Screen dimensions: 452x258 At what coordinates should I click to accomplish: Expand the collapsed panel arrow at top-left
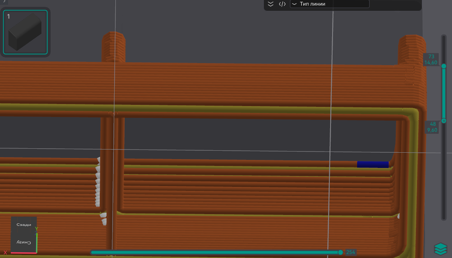point(4,2)
